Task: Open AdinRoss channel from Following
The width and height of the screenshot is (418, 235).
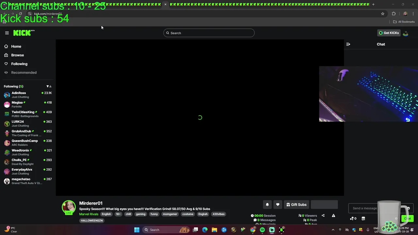Action: 28,95
